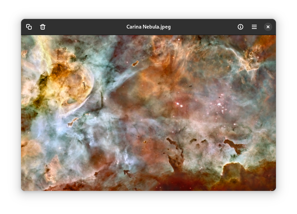Click the small brown globule in the left-middle area
This screenshot has height=214, width=297.
(72, 122)
